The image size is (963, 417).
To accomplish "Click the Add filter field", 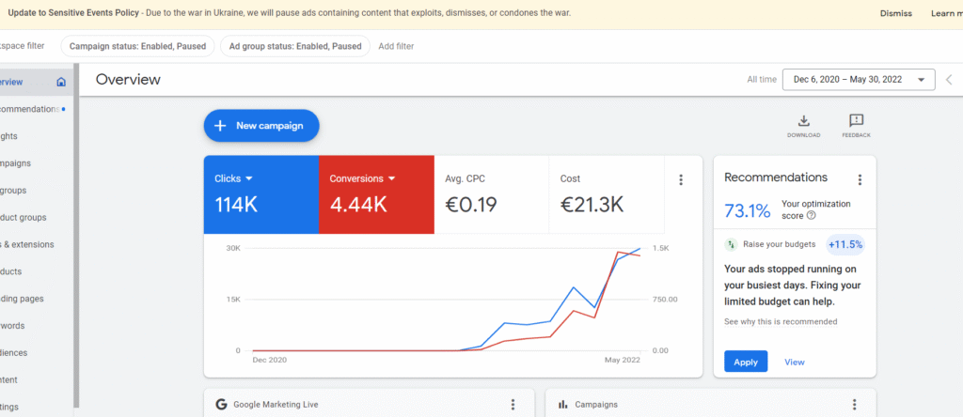I will (x=396, y=46).
